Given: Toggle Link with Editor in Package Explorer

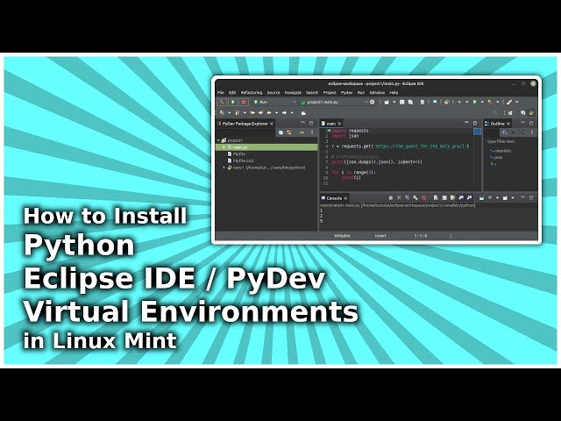Looking at the screenshot, I should point(289,132).
